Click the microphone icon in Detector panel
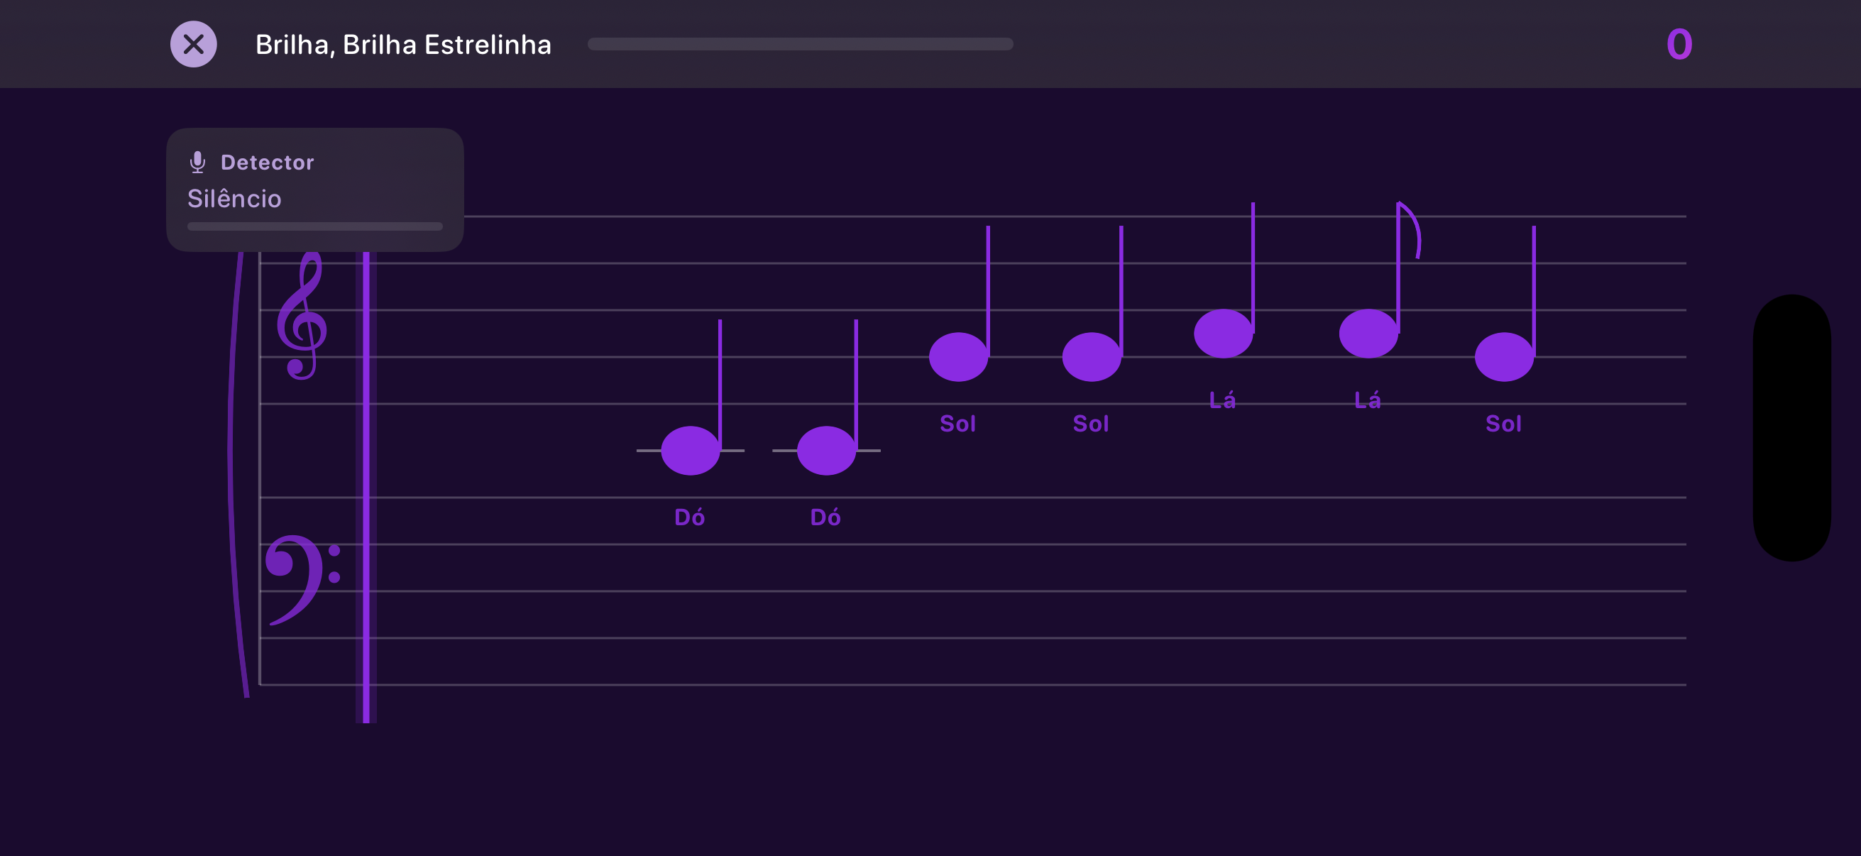1861x856 pixels. 197,163
